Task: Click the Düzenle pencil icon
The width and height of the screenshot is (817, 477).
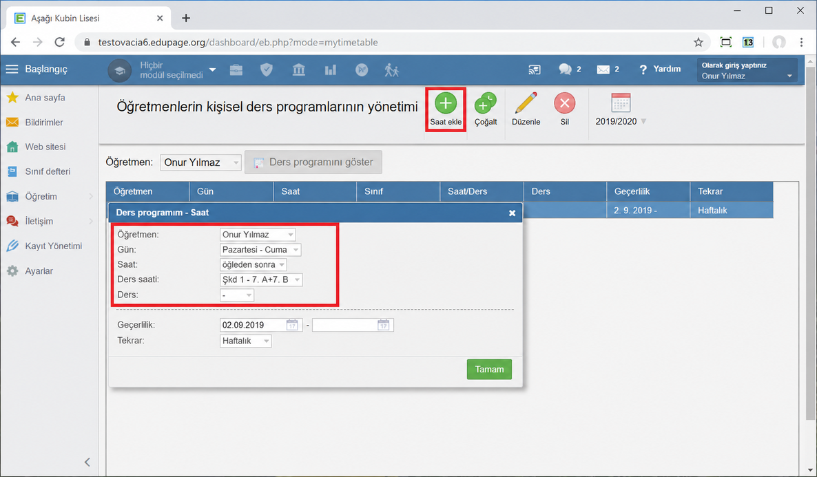Action: coord(526,103)
